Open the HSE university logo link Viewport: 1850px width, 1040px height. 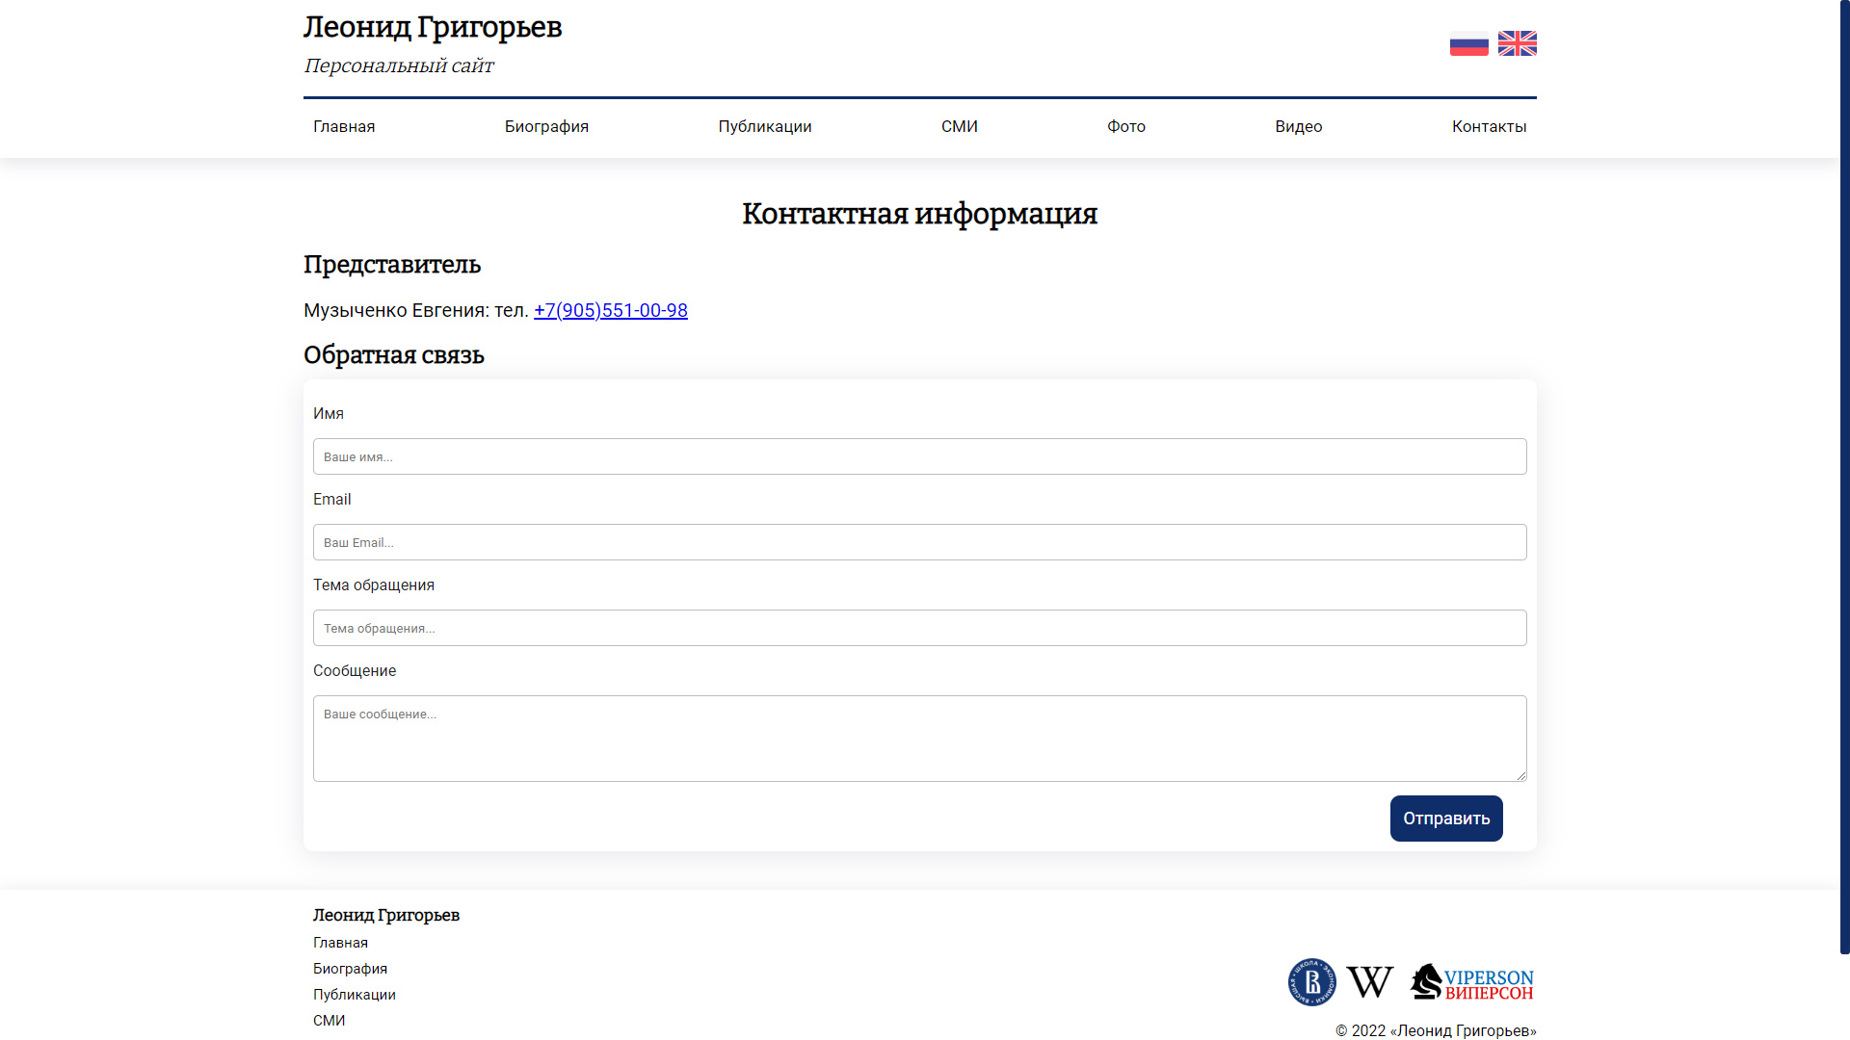(x=1311, y=982)
